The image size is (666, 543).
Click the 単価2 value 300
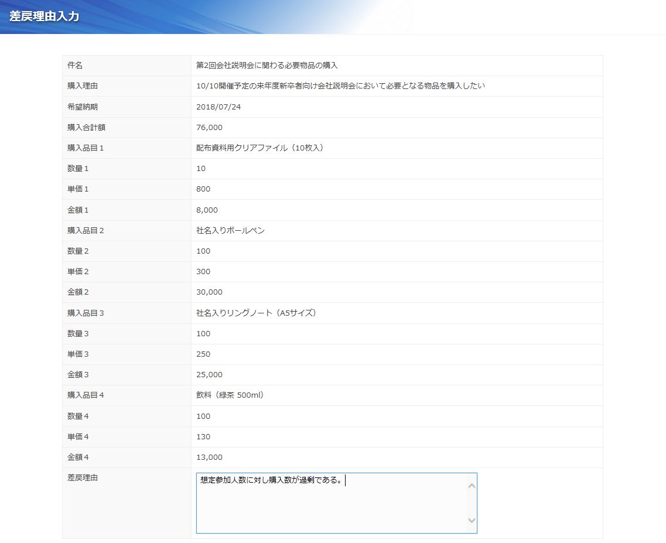203,272
